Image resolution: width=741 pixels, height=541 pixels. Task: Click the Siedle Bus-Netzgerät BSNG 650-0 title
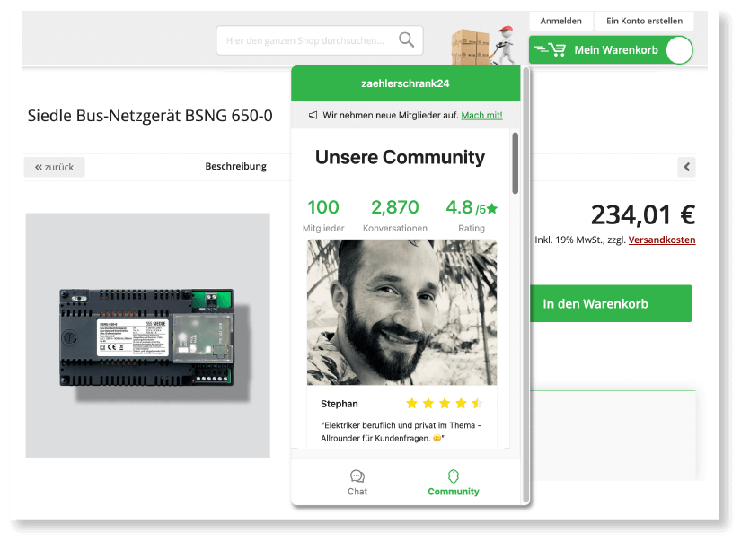pos(150,116)
